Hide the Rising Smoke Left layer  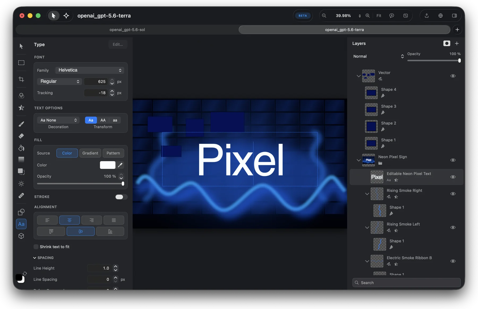[x=453, y=227]
